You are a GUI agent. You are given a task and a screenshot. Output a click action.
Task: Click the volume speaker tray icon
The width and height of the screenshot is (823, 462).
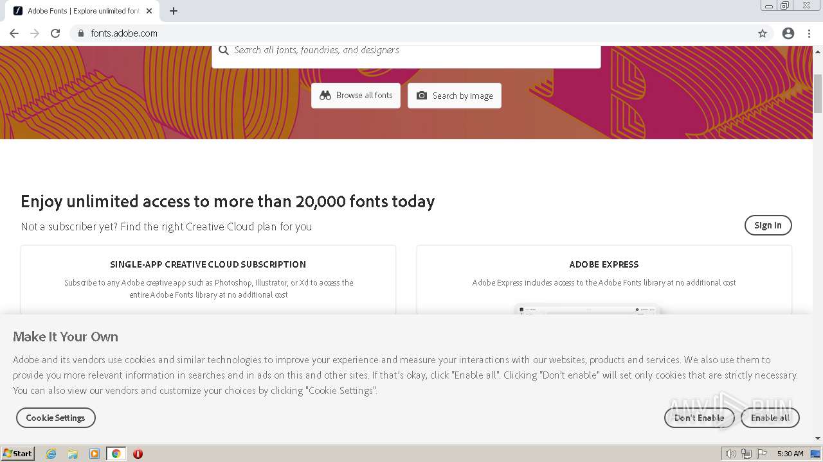(x=731, y=454)
